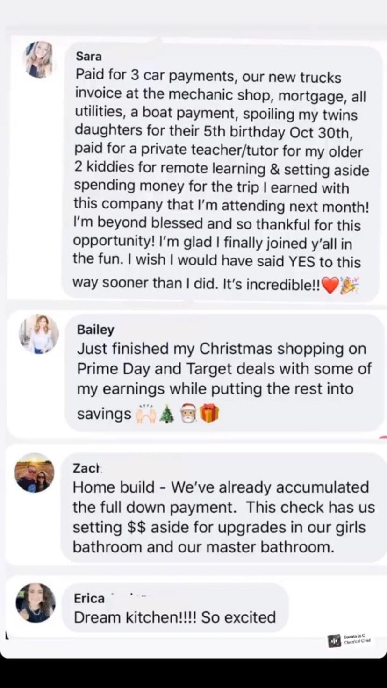Click Zach's name link
Image resolution: width=387 pixels, height=688 pixels.
point(87,468)
